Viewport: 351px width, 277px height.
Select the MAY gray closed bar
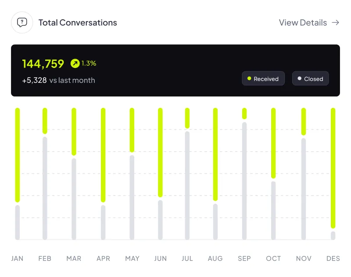click(x=132, y=197)
